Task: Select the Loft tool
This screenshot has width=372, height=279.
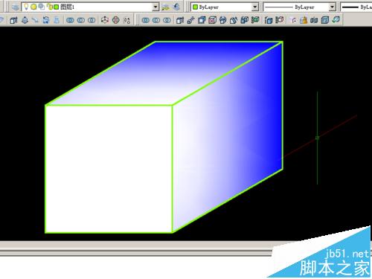Action: pos(57,20)
